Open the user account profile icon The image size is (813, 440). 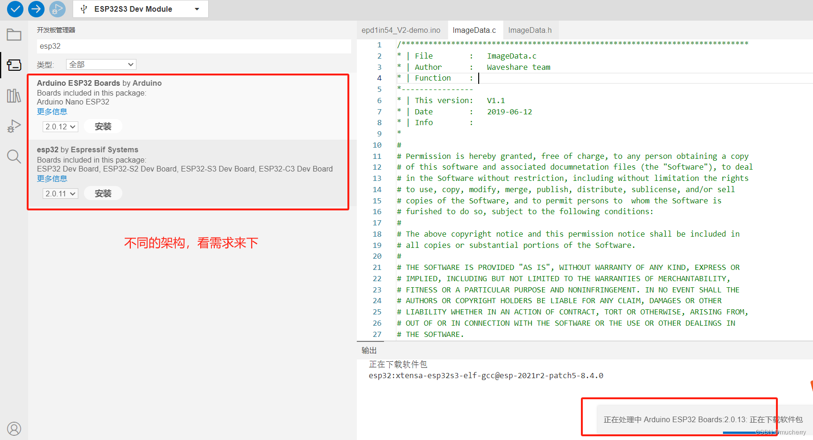[x=14, y=429]
